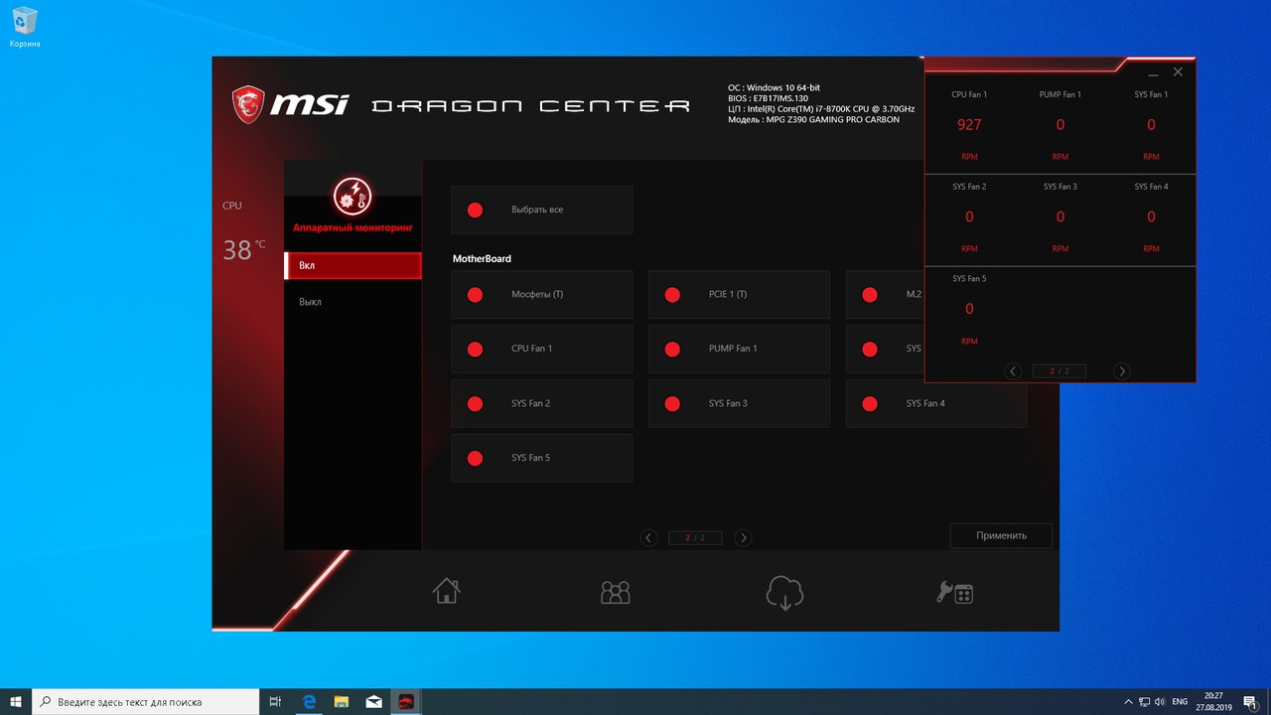Open the notification center icon
The height and width of the screenshot is (715, 1271).
click(x=1250, y=701)
